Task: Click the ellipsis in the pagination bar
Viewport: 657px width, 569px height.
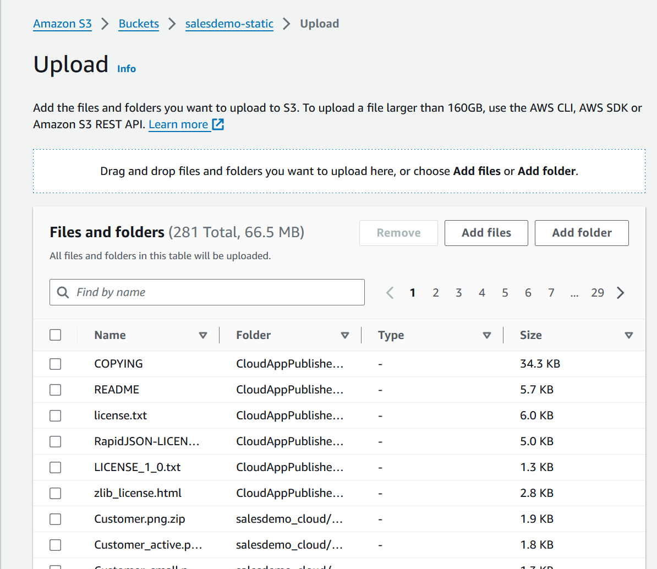Action: pyautogui.click(x=574, y=293)
